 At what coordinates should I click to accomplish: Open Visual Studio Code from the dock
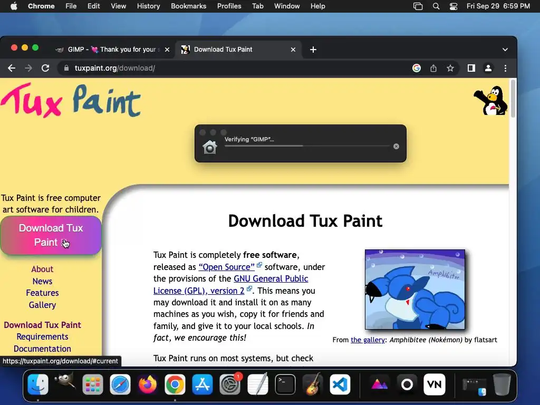coord(340,384)
